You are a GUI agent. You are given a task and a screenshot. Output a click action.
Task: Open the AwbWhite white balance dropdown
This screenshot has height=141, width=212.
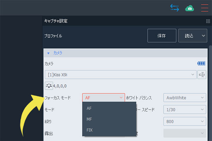(x=184, y=98)
